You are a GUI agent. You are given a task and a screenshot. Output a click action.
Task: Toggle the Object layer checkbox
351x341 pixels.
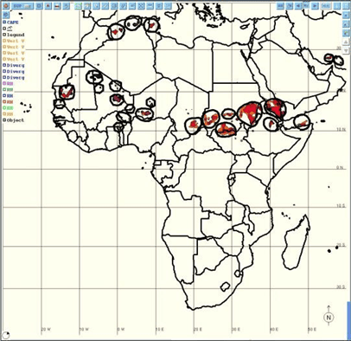click(4, 120)
